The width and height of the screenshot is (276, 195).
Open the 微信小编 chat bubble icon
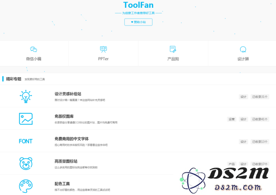(34, 49)
